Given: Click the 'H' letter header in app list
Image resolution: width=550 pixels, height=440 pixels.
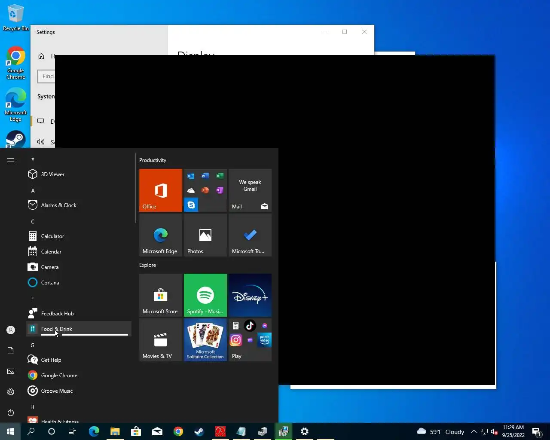Looking at the screenshot, I should point(33,407).
